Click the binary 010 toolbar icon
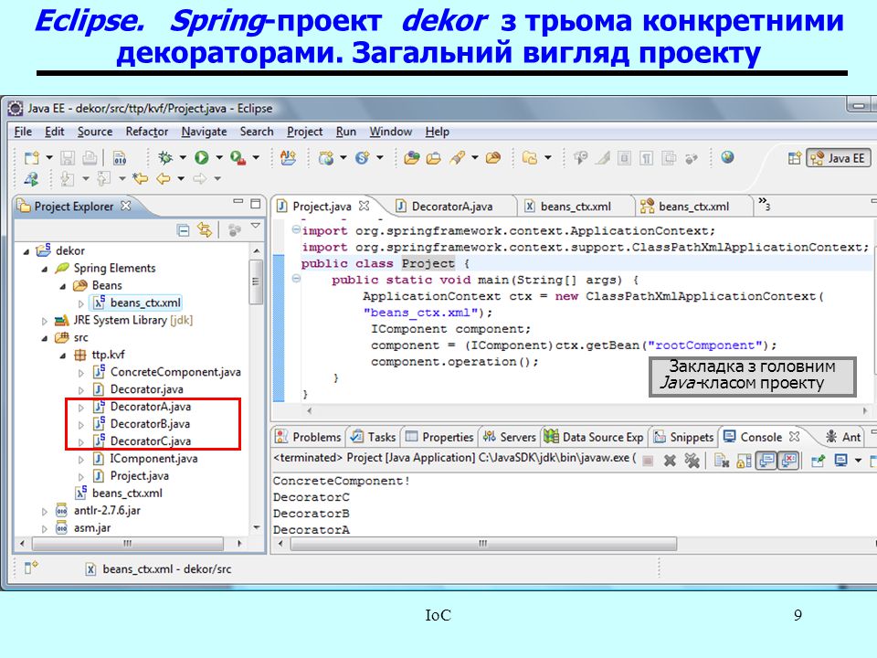Viewport: 877px width, 658px height. [x=120, y=158]
